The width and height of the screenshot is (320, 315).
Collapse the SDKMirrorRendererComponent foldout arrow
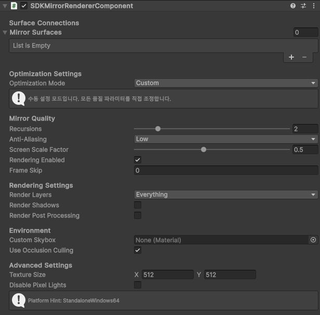point(5,6)
